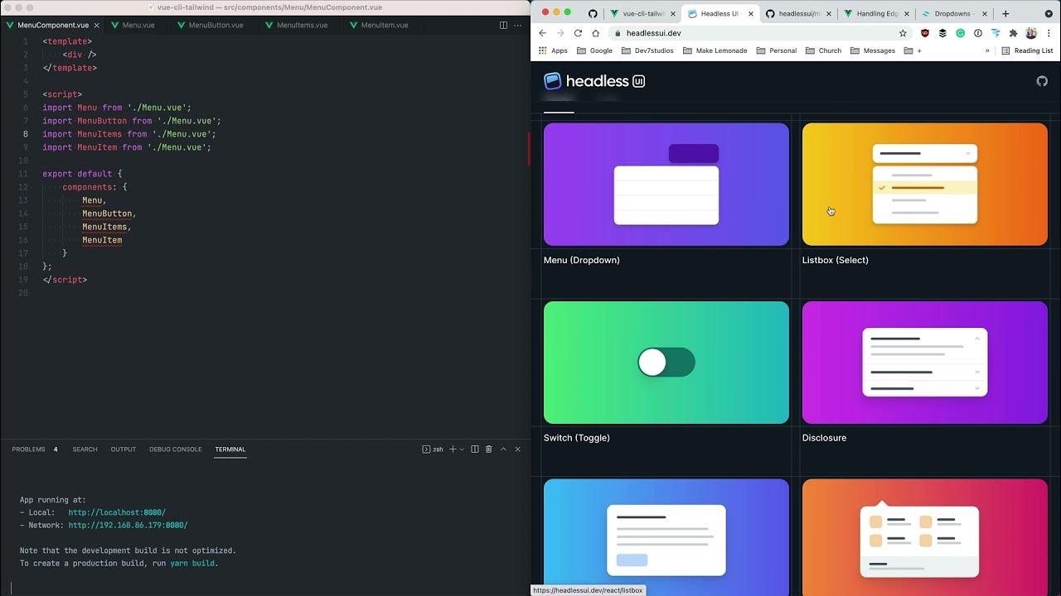Open the Apps bookmark shortcut

553,50
